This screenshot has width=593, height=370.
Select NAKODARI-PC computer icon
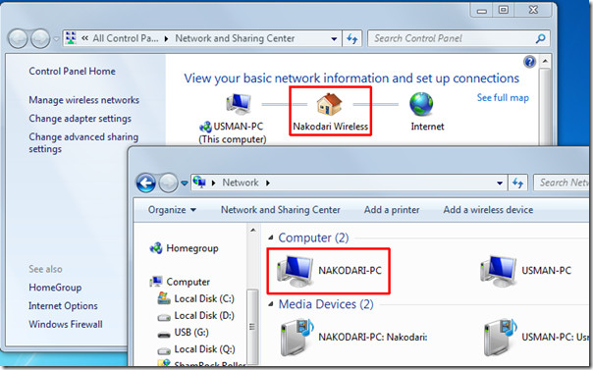pos(295,271)
